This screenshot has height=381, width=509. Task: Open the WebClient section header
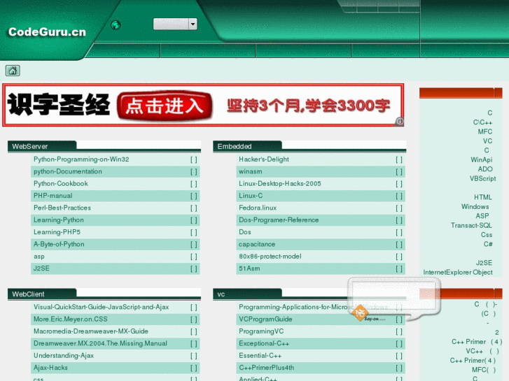coord(29,294)
